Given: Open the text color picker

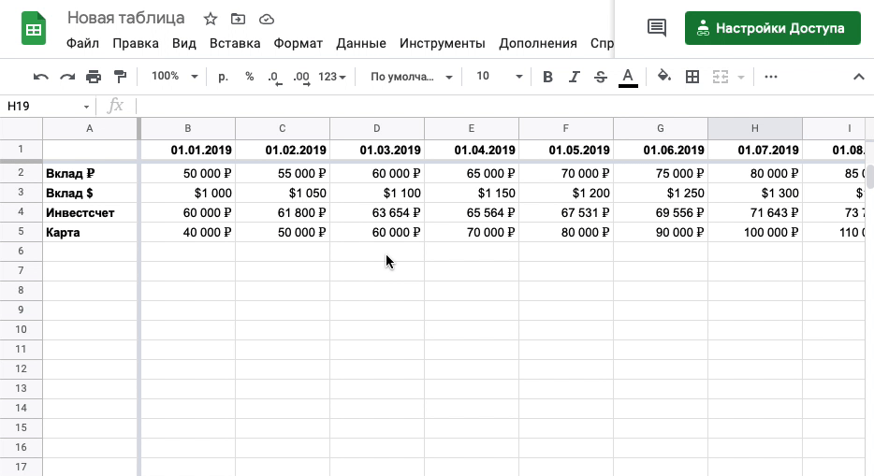Looking at the screenshot, I should click(x=628, y=77).
